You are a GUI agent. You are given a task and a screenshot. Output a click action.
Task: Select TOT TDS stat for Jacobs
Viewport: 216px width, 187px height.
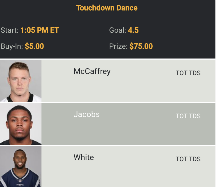pyautogui.click(x=188, y=116)
